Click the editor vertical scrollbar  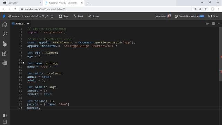(221, 54)
